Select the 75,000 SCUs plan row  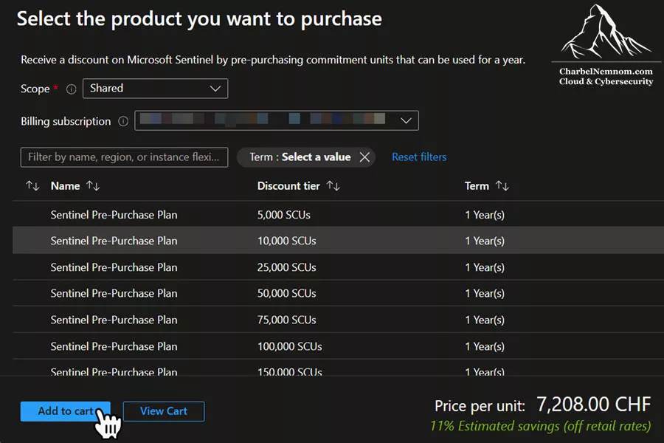(339, 320)
